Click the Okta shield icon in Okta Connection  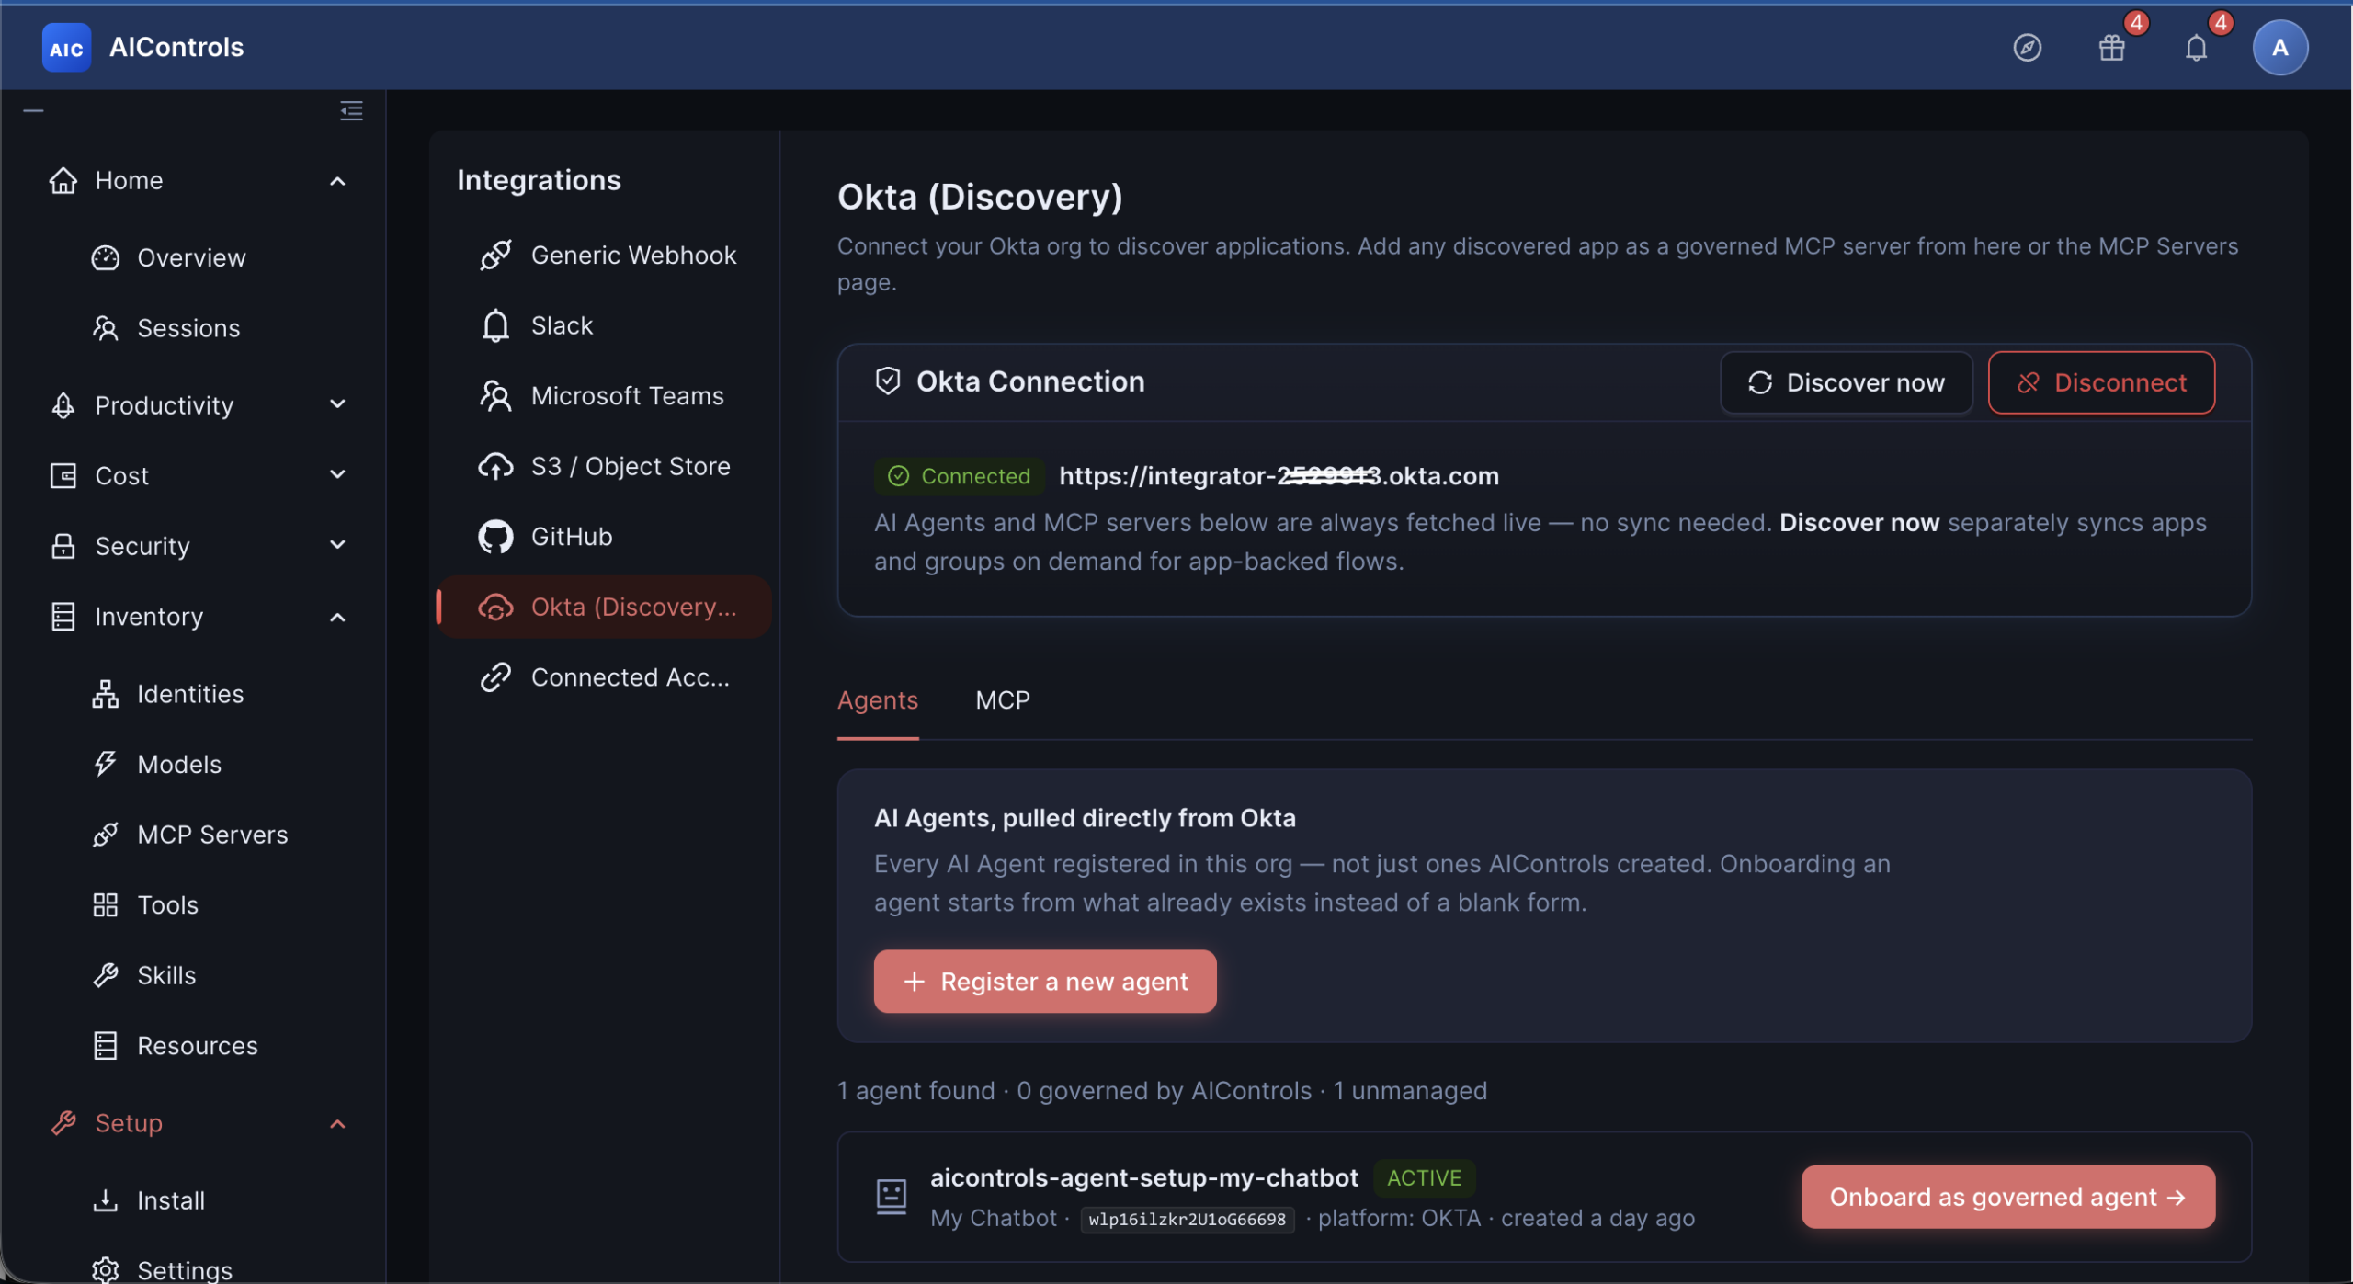[x=887, y=381]
